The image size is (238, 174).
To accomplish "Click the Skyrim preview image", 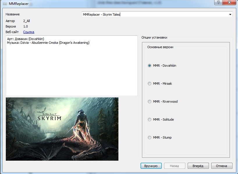I will point(62,129).
